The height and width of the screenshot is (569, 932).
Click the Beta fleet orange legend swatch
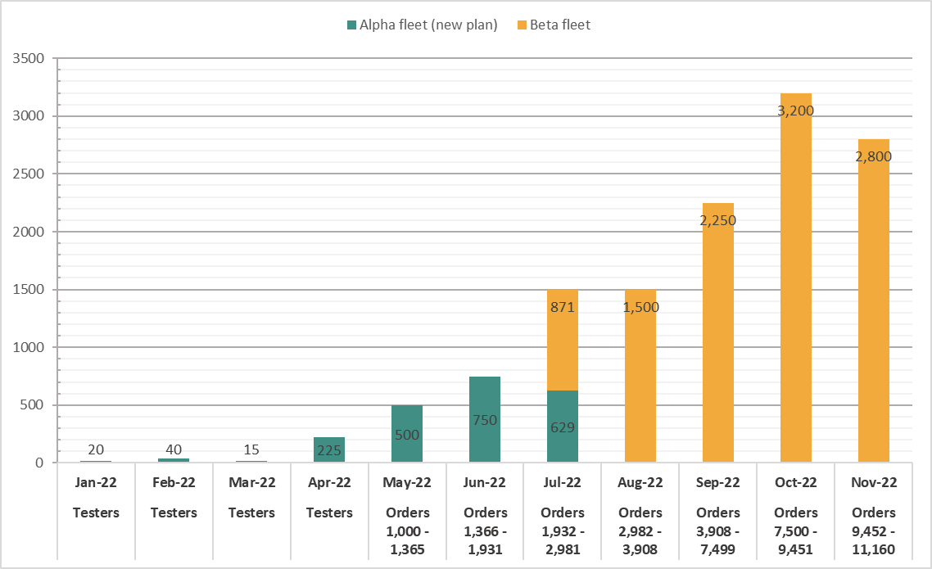(x=522, y=25)
